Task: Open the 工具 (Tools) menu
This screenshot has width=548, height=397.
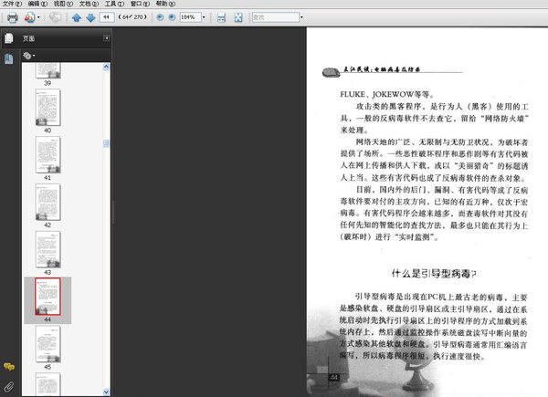Action: coord(114,4)
